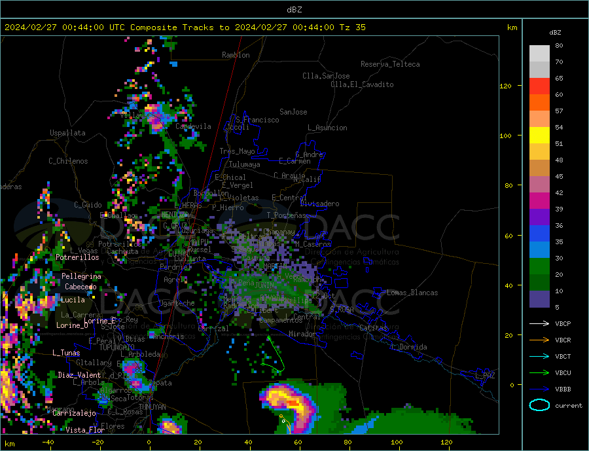Click the -40 tick on the bottom axis
589x451 pixels.
click(x=48, y=442)
